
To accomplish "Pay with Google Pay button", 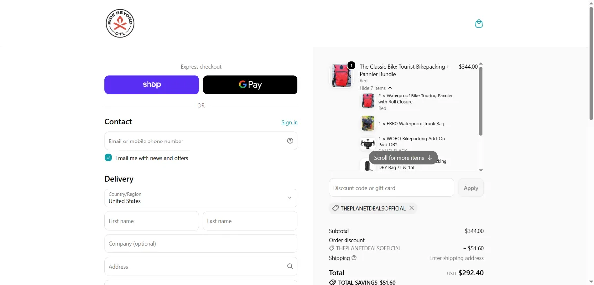I will point(250,85).
